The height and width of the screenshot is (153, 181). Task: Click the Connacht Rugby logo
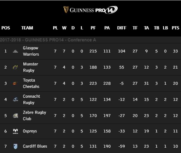click(15, 99)
